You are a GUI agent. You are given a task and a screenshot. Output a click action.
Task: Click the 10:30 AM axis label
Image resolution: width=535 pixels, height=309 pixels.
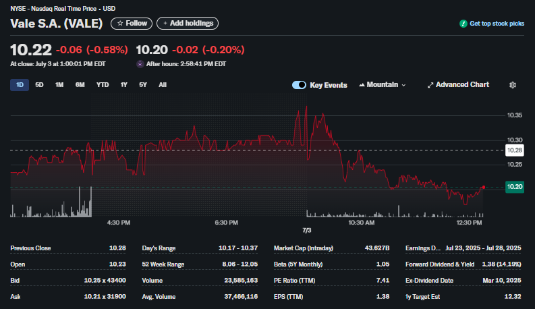click(x=362, y=223)
